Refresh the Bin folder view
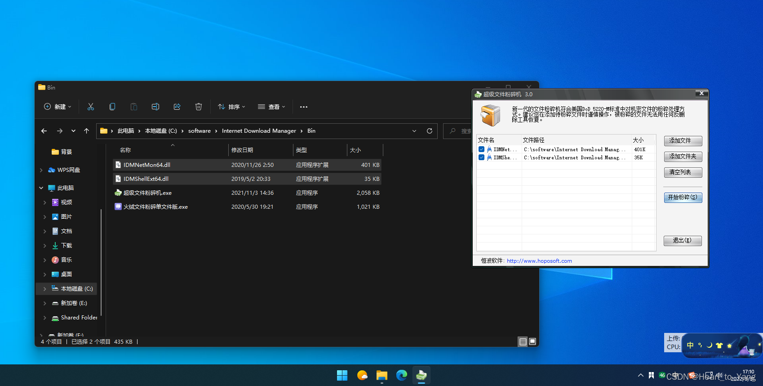 [x=430, y=131]
